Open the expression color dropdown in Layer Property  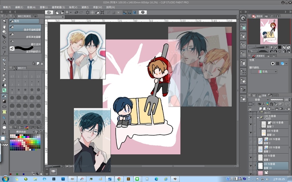coord(264,71)
